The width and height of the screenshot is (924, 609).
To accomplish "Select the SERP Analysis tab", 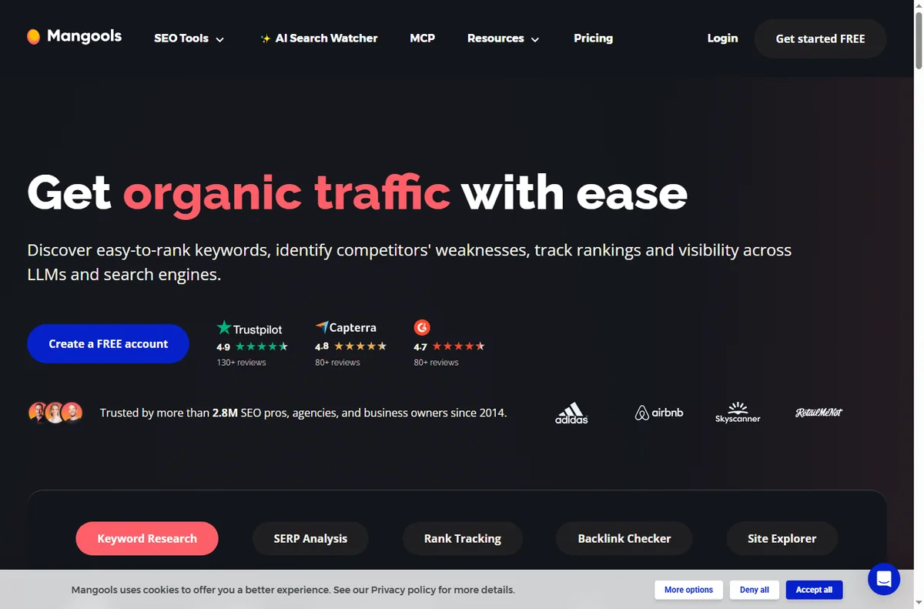I will [310, 538].
